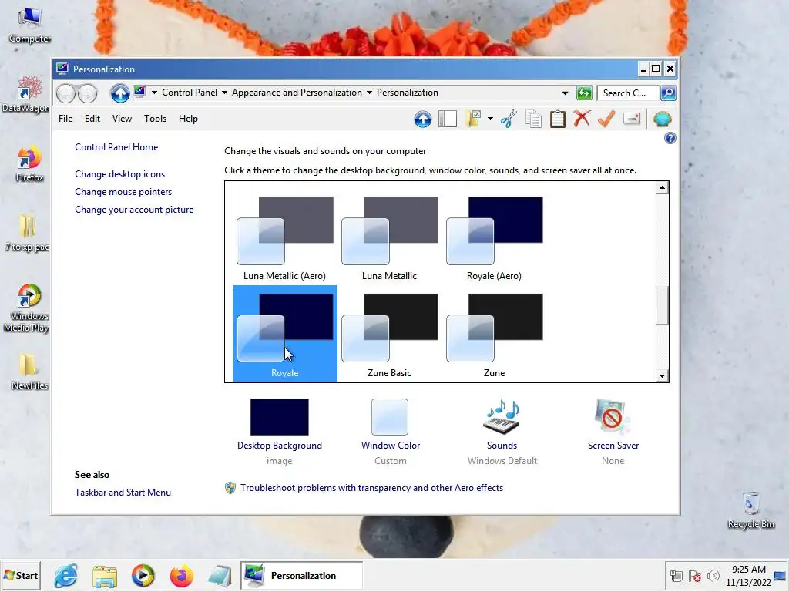Image resolution: width=789 pixels, height=592 pixels.
Task: Click the folder options checklist icon
Action: [x=473, y=119]
